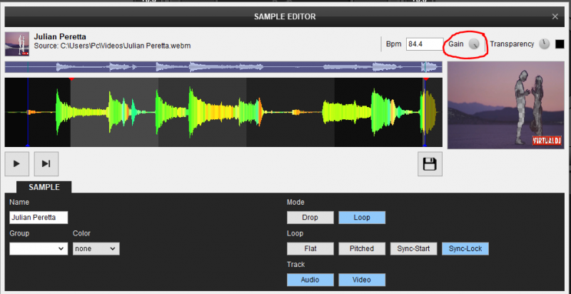The width and height of the screenshot is (571, 294).
Task: Select Pitched loop type
Action: click(362, 249)
